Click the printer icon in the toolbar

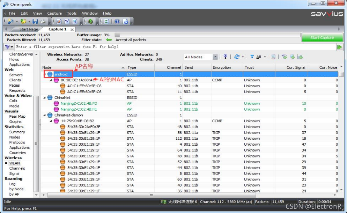43,22
